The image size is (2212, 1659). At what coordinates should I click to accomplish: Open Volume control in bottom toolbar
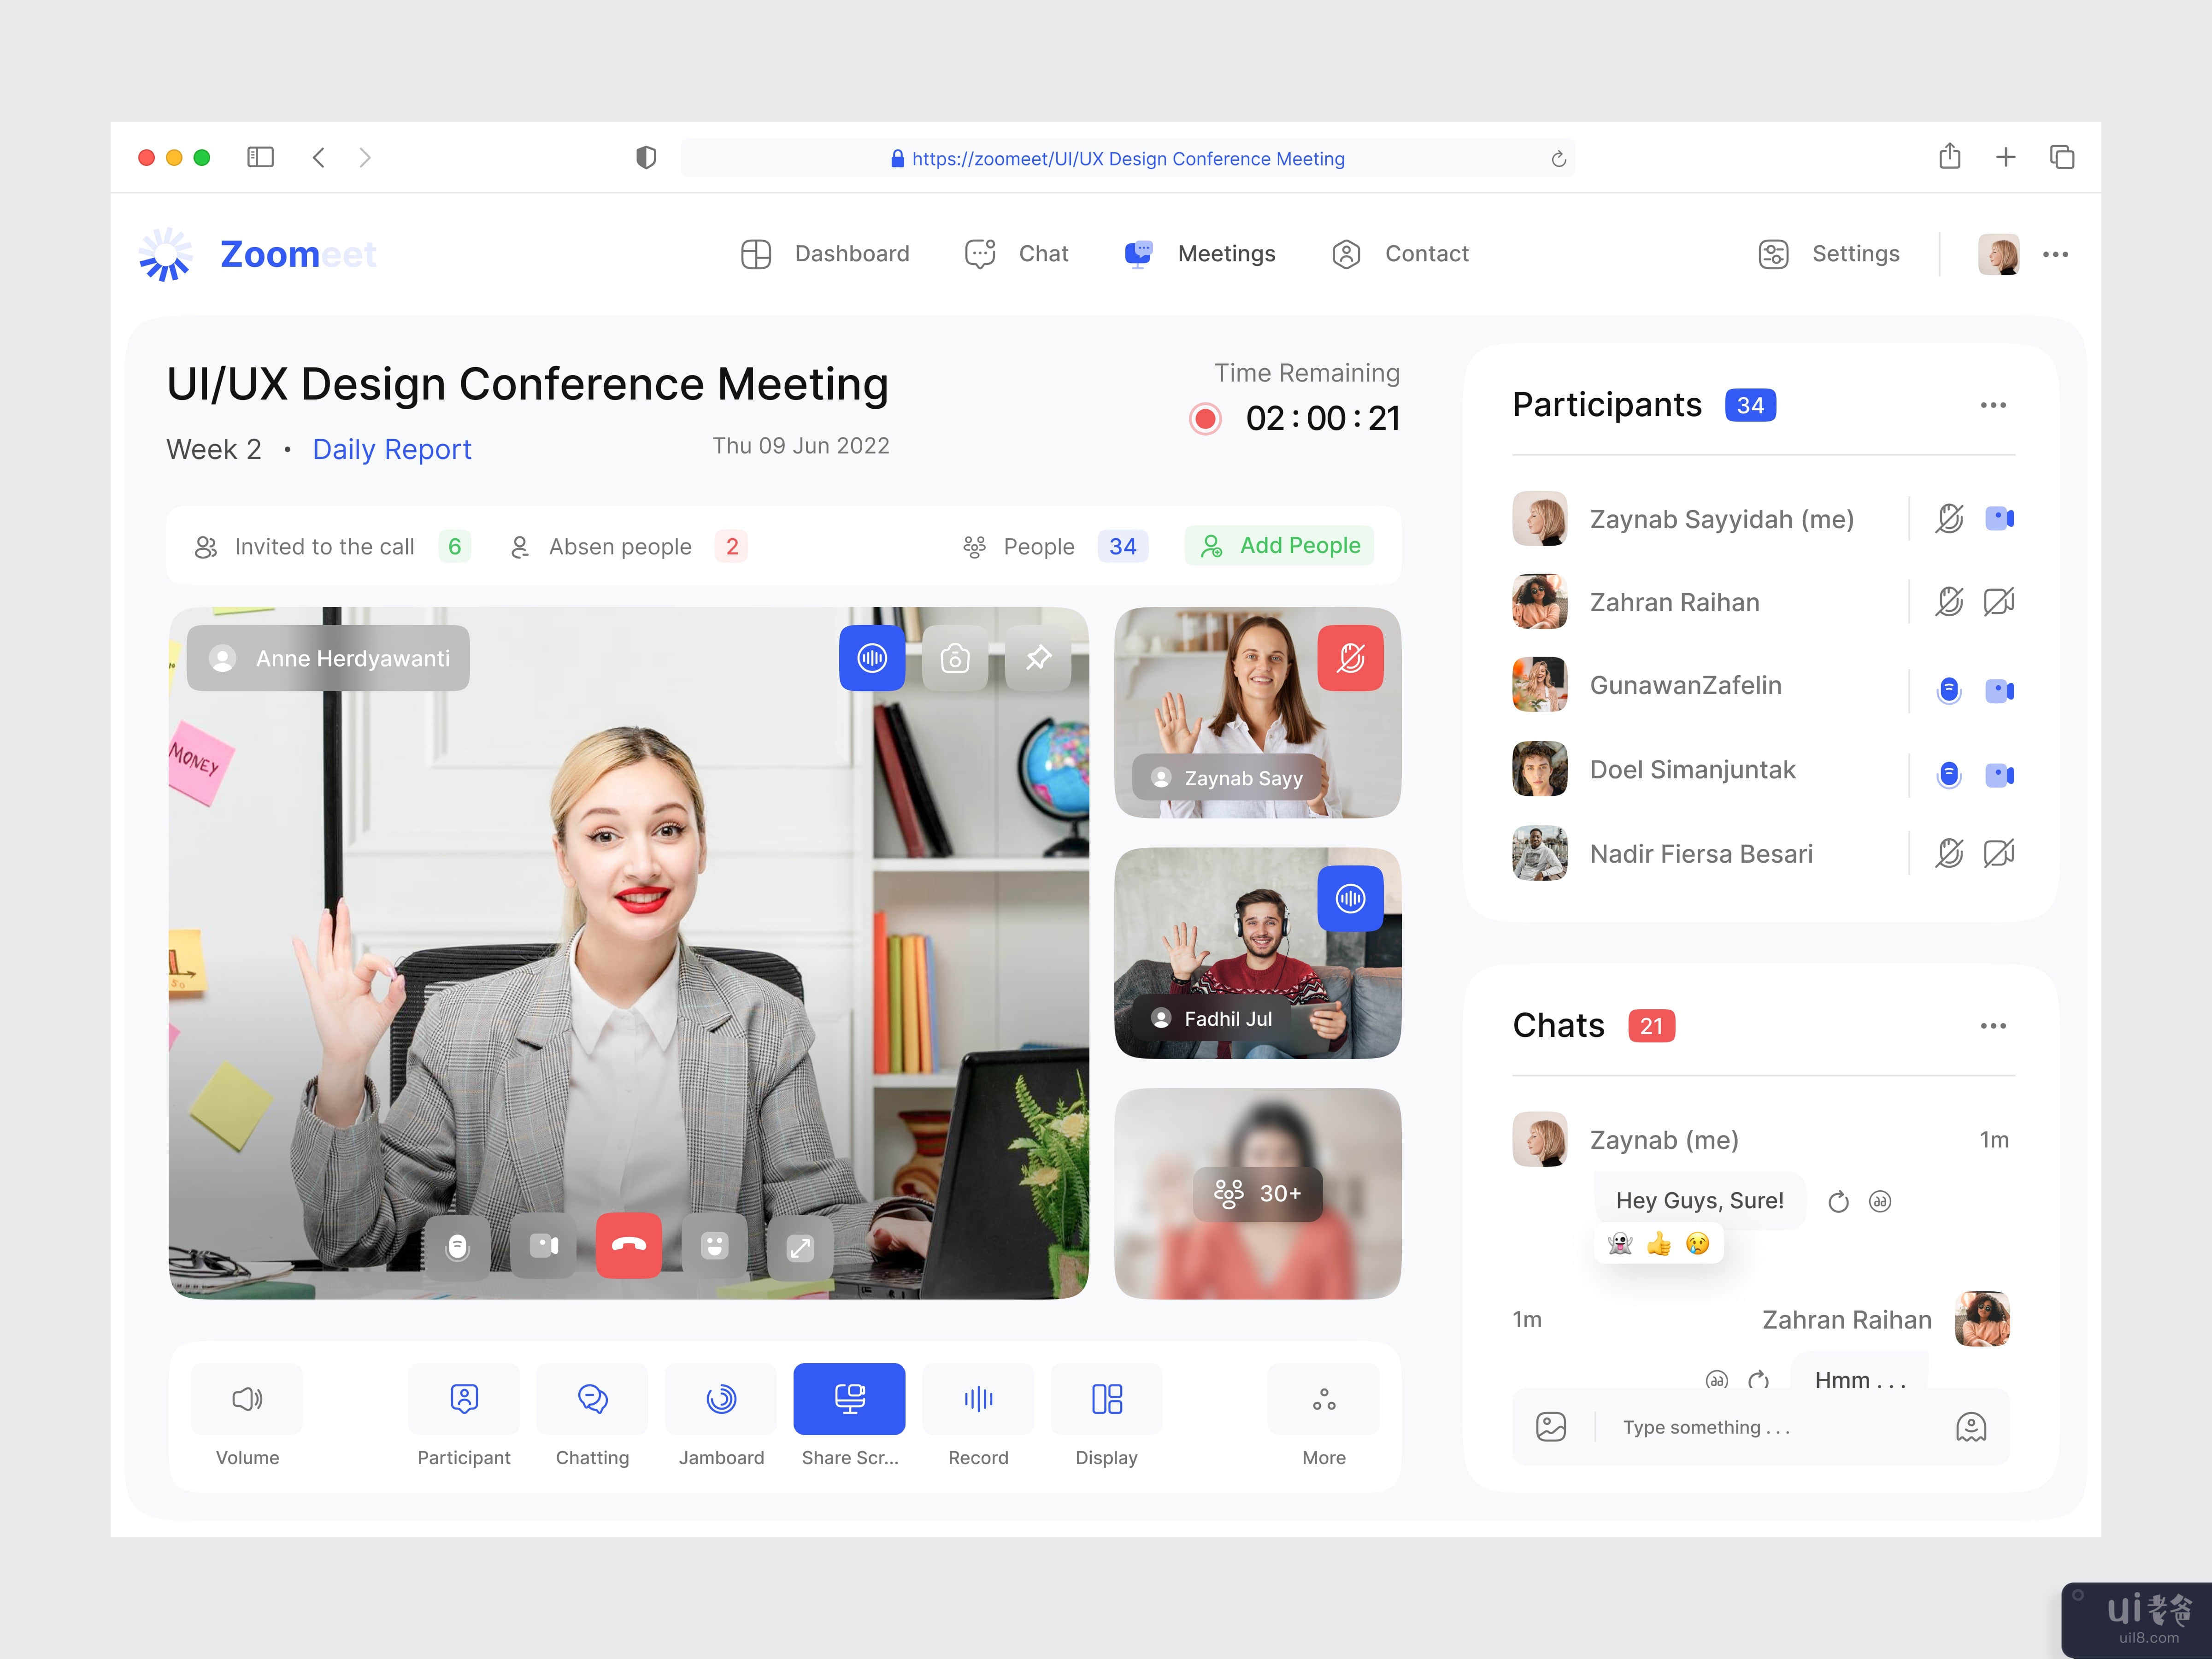(247, 1398)
